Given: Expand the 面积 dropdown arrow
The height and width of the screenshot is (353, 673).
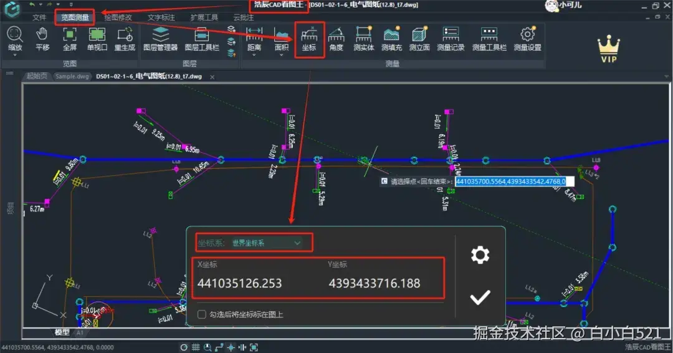Looking at the screenshot, I should point(282,55).
